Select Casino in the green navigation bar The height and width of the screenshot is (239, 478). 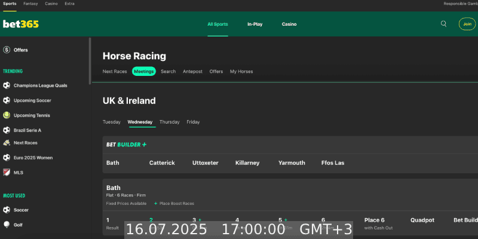(x=289, y=24)
